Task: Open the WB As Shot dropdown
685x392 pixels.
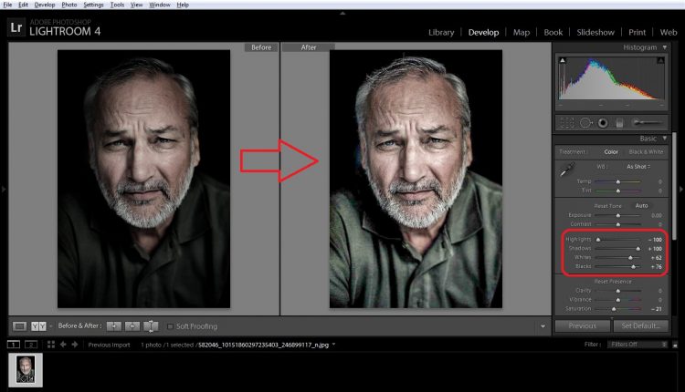Action: coord(638,167)
